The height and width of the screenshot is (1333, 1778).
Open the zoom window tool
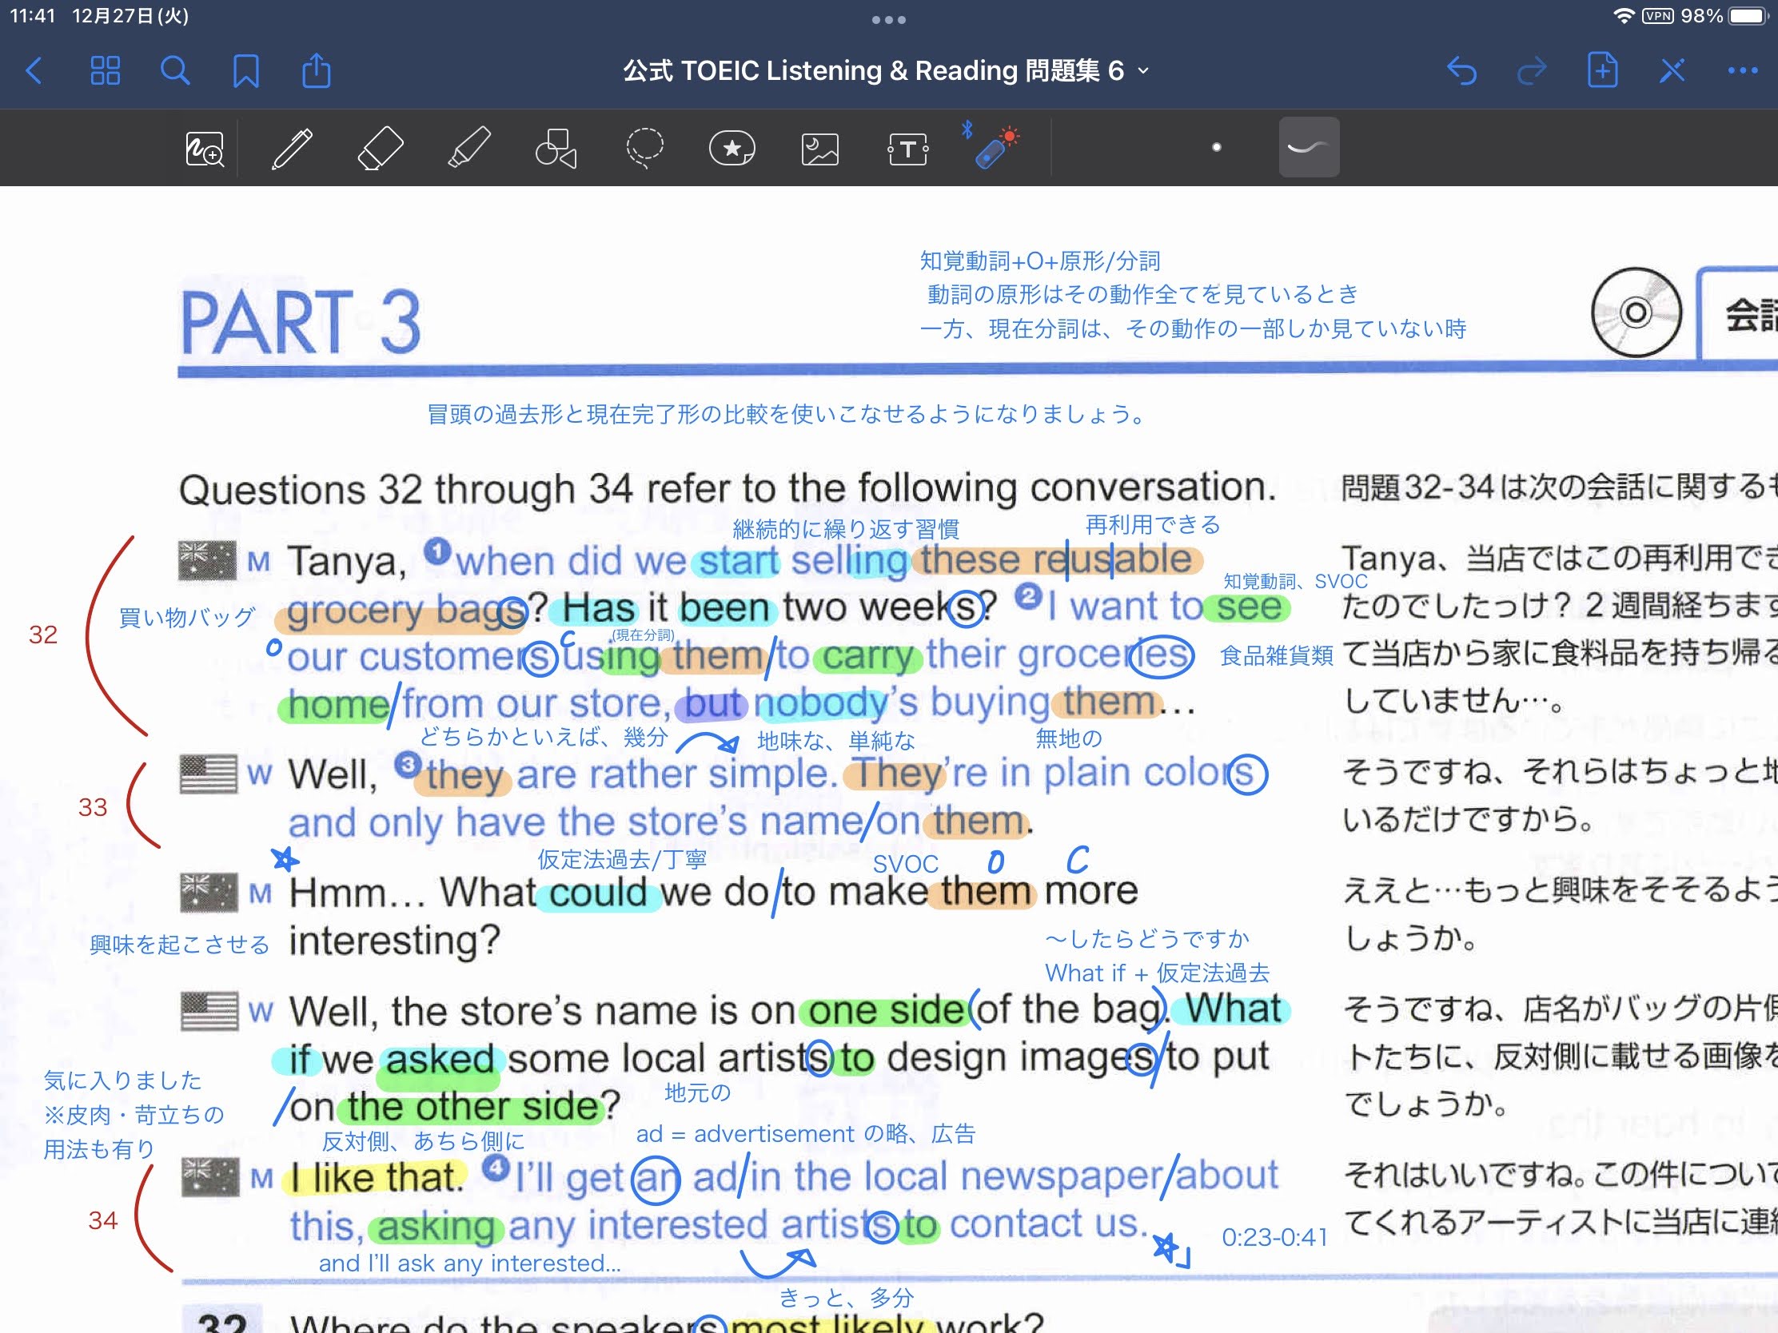(x=204, y=149)
